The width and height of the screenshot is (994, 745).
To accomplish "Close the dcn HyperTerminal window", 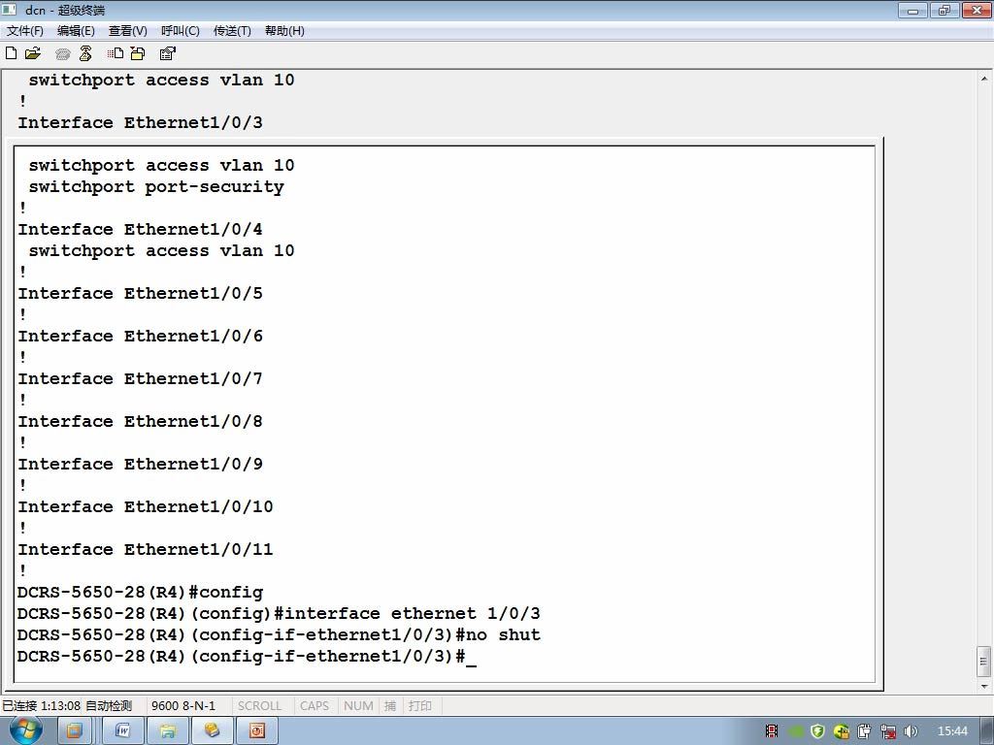I will tap(977, 10).
